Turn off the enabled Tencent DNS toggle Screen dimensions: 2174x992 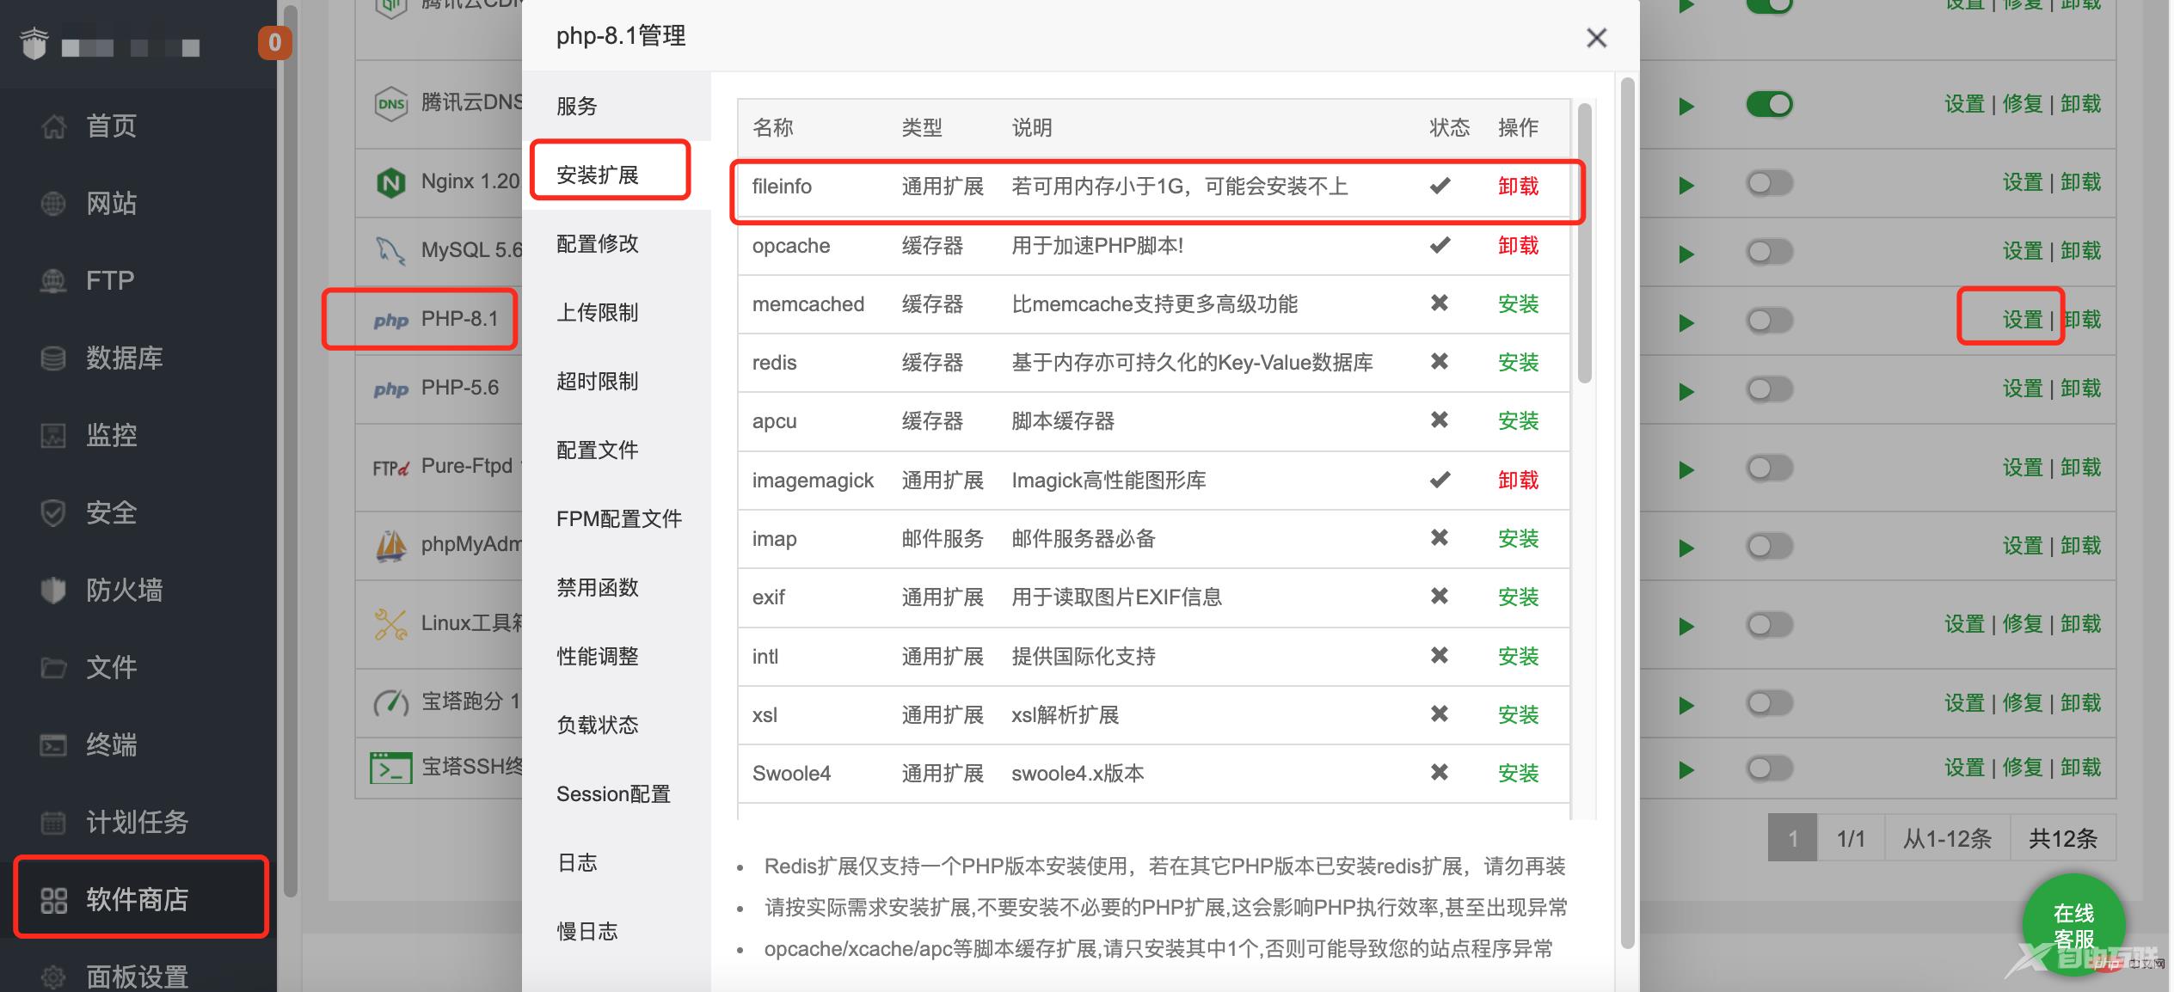tap(1769, 105)
